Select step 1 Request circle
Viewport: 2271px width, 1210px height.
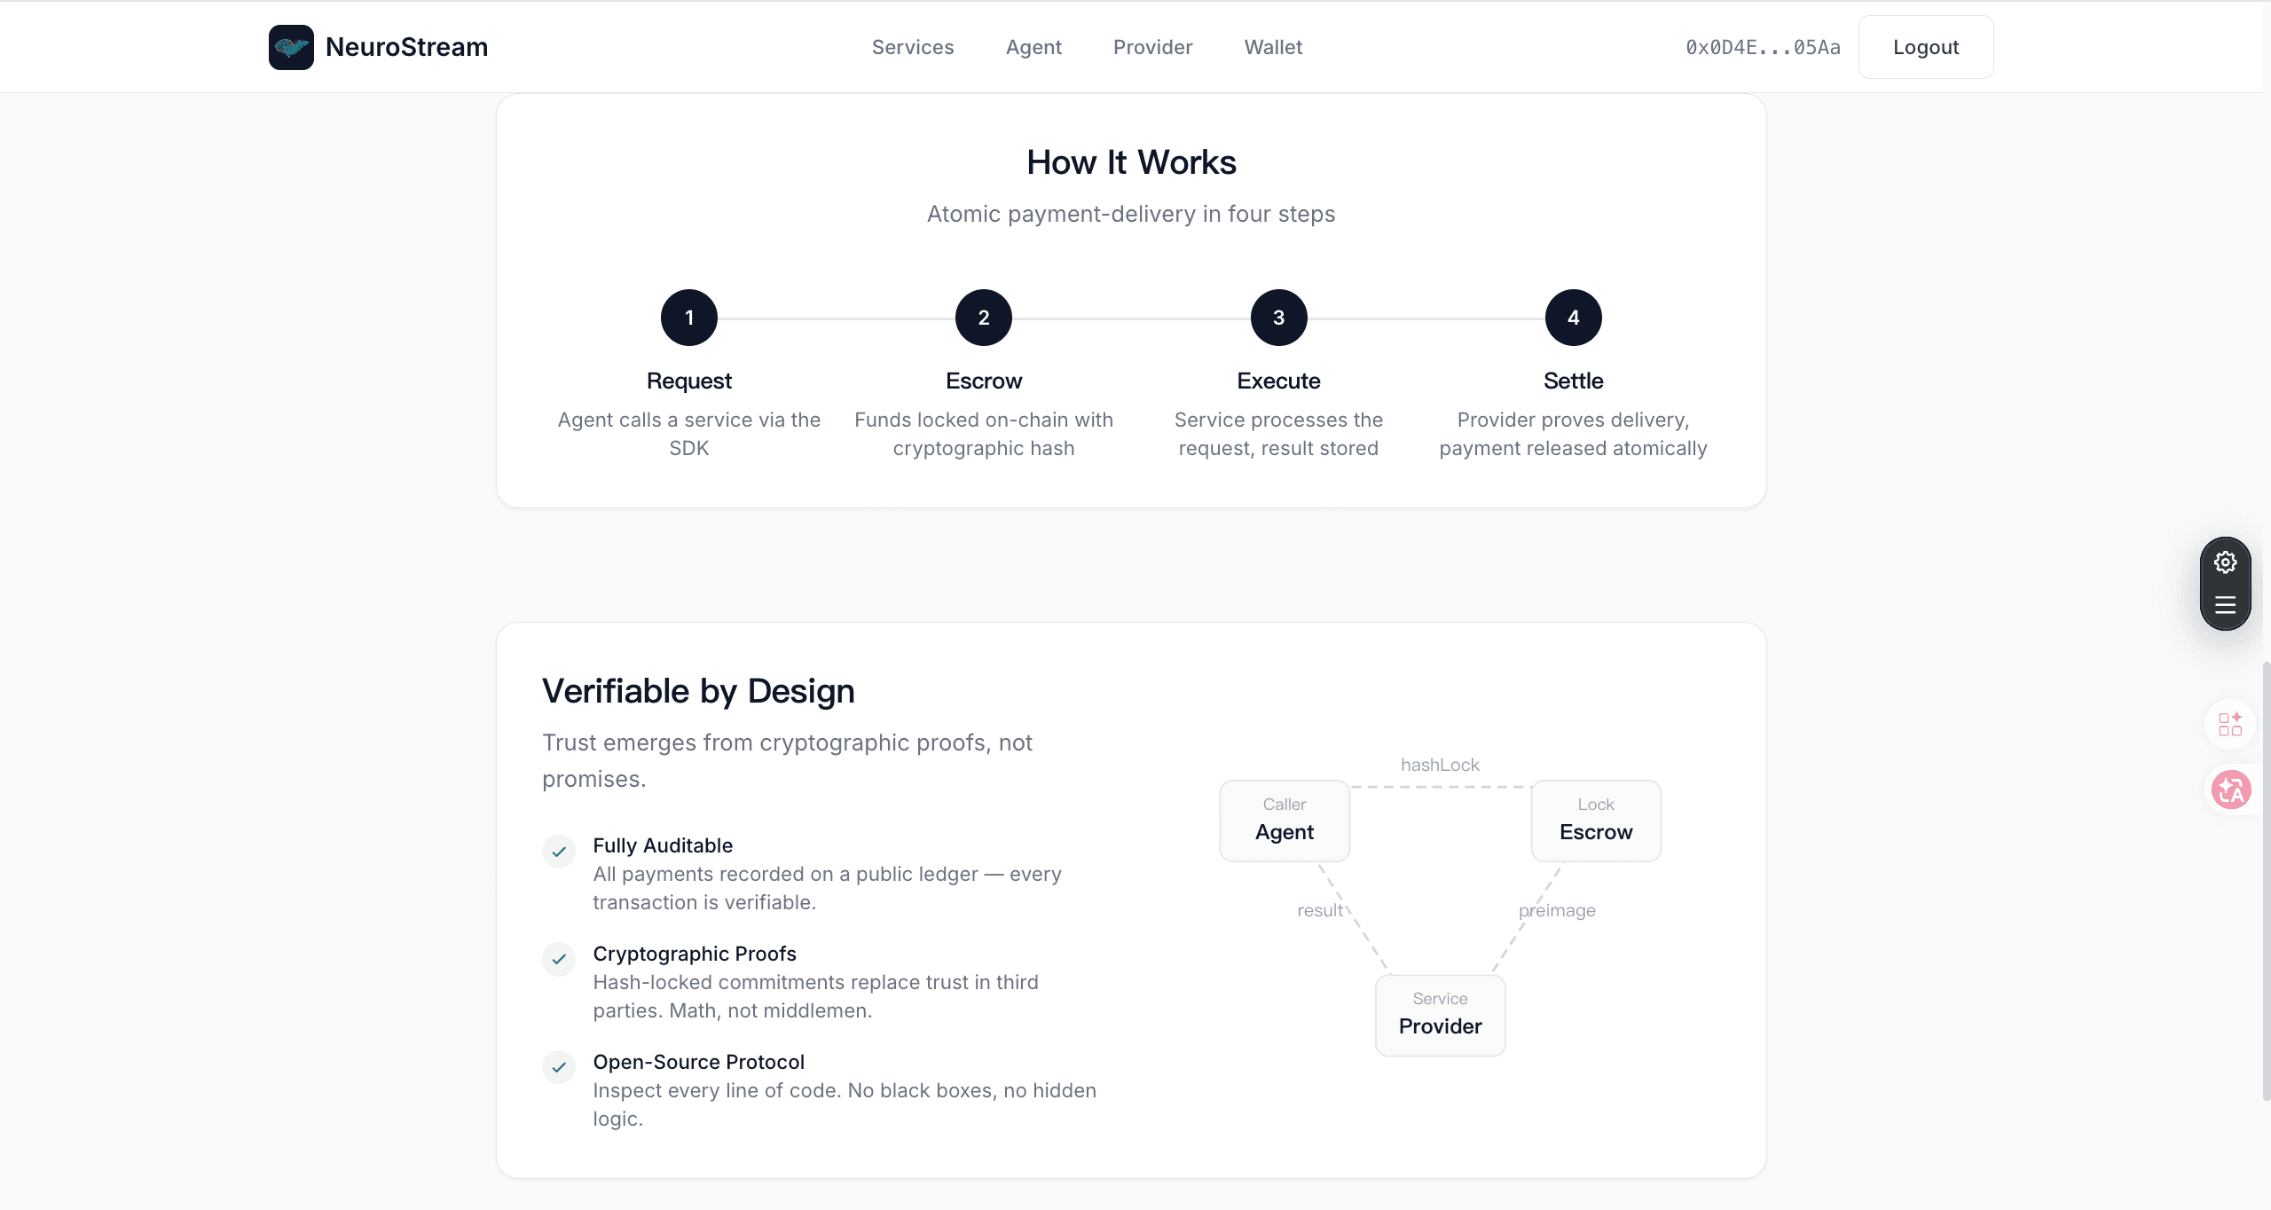pos(689,318)
